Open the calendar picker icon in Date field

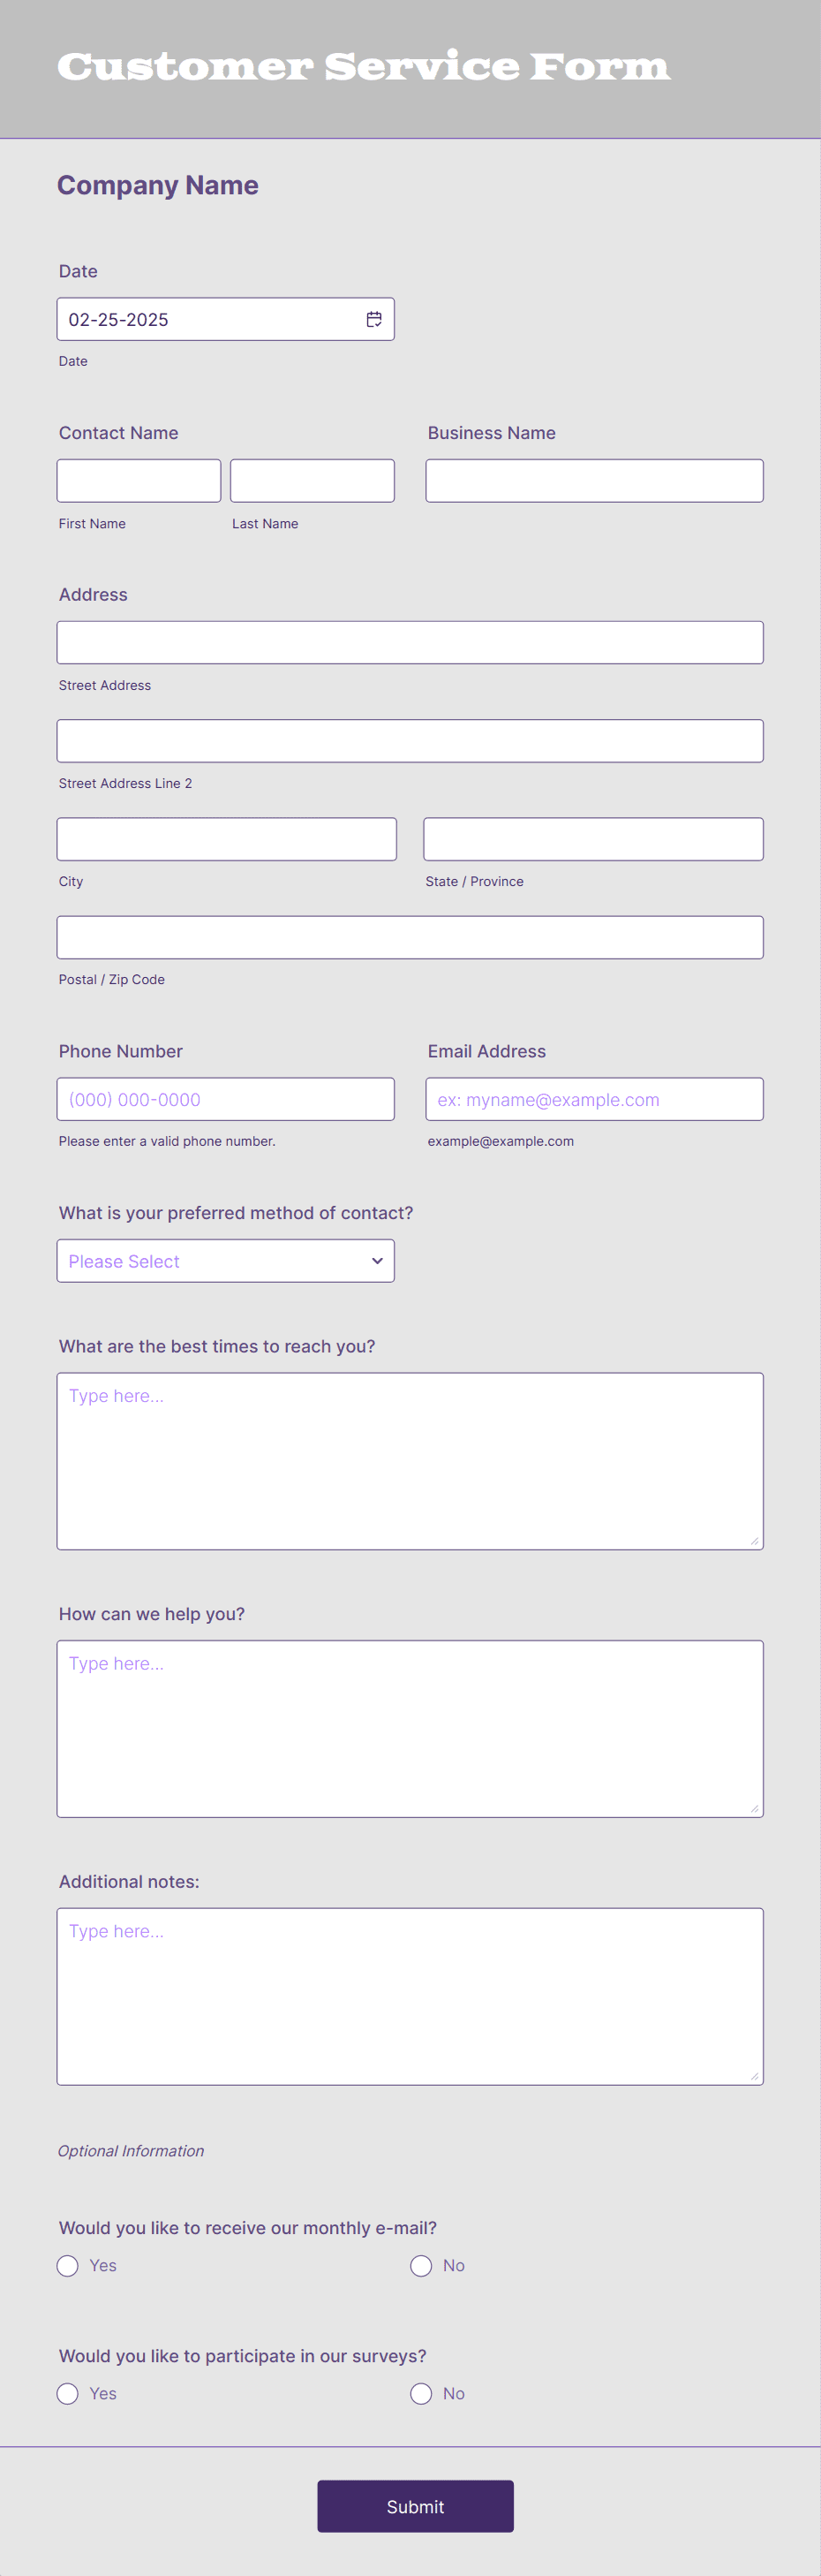click(x=373, y=319)
